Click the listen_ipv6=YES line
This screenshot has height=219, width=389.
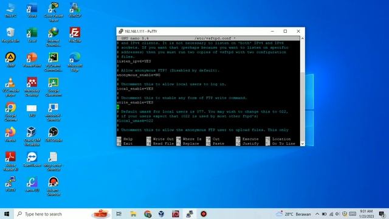pyautogui.click(x=134, y=61)
